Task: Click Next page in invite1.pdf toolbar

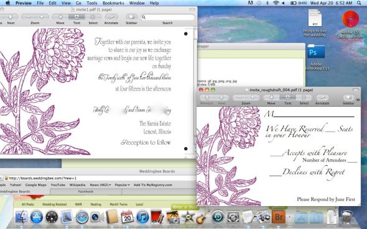Action: [11, 17]
